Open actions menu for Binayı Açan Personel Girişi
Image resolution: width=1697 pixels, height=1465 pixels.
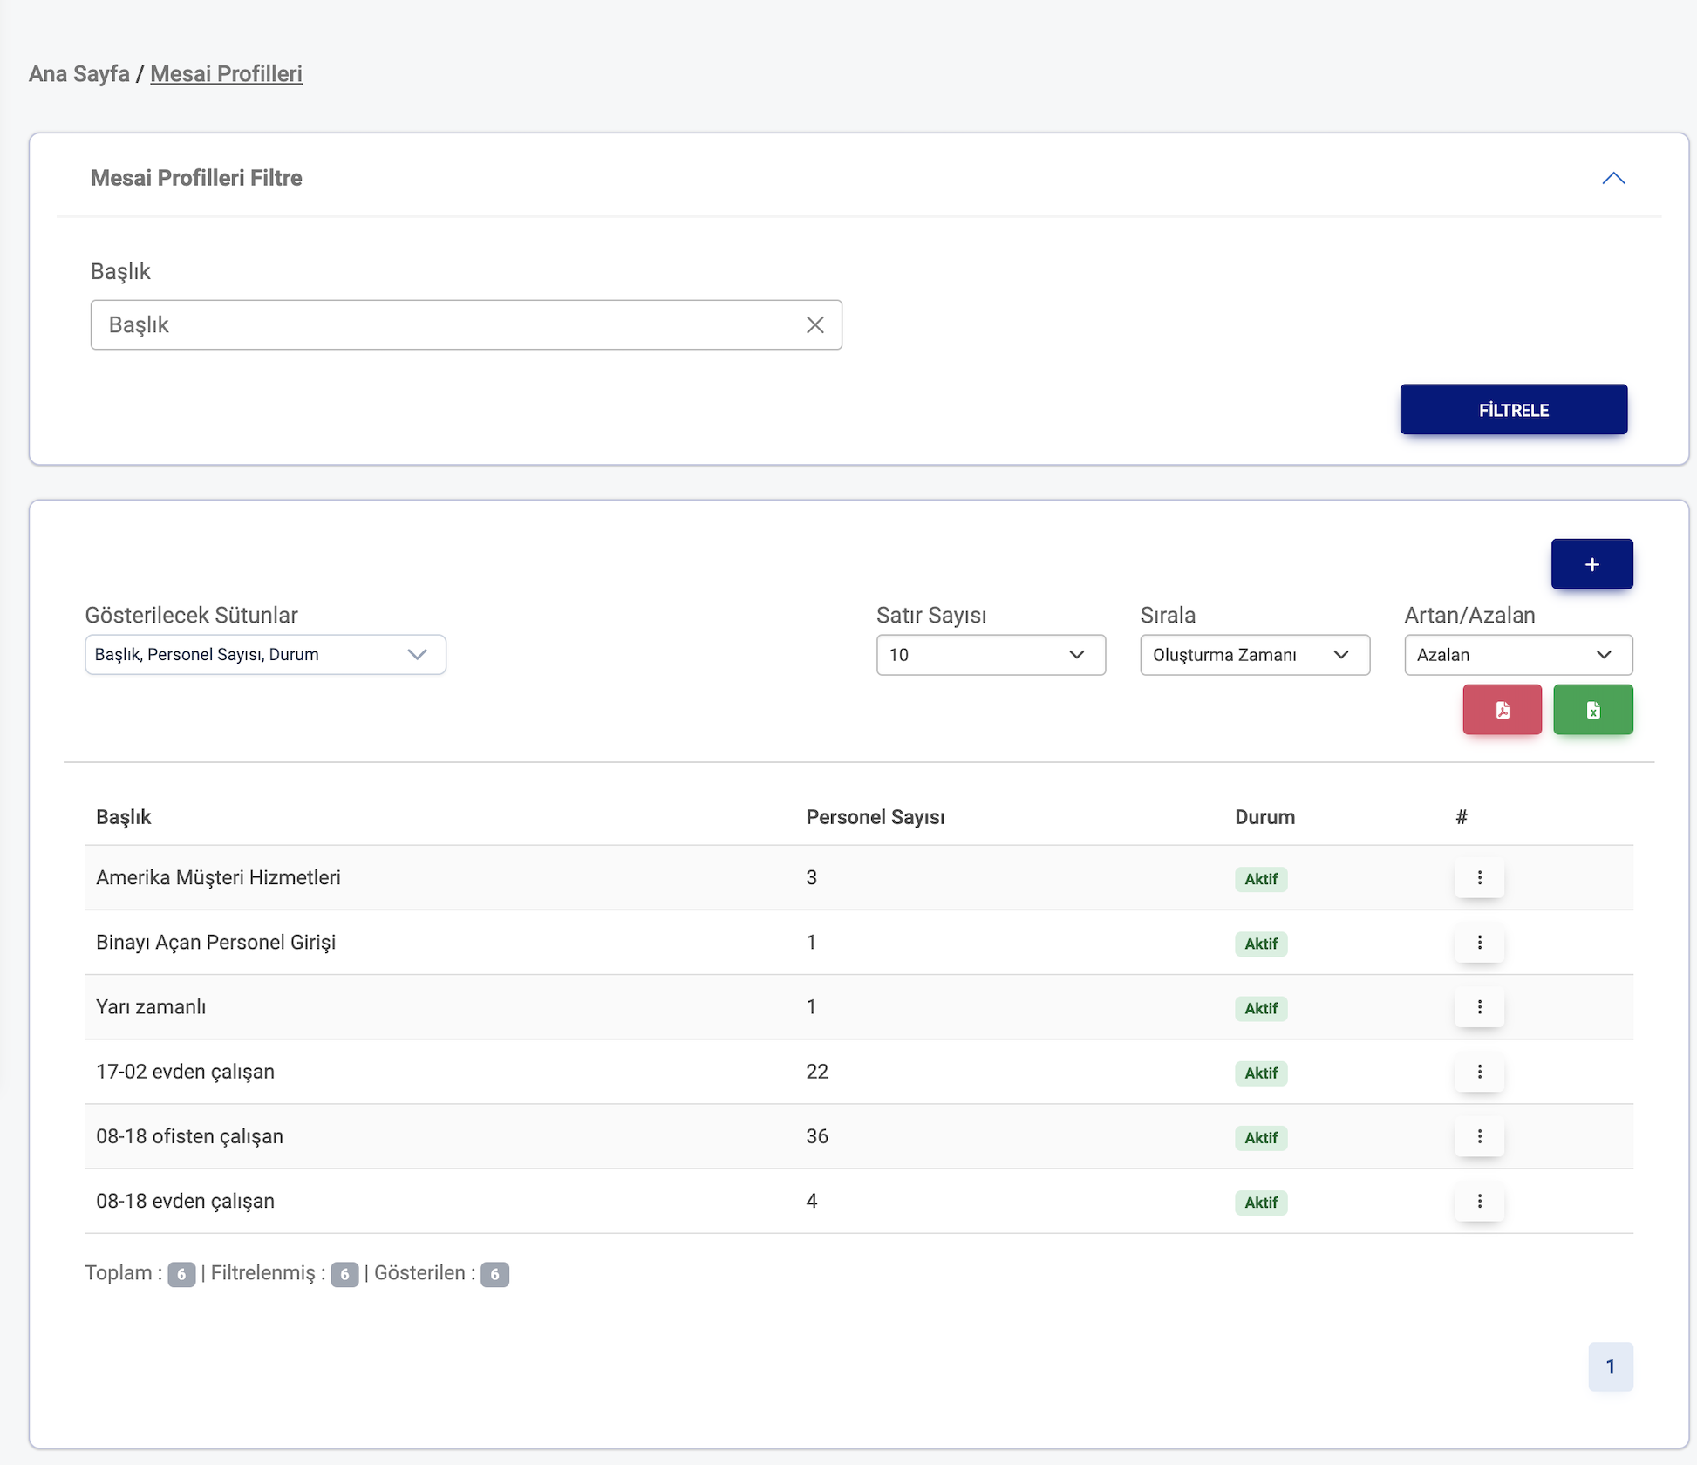(x=1479, y=943)
